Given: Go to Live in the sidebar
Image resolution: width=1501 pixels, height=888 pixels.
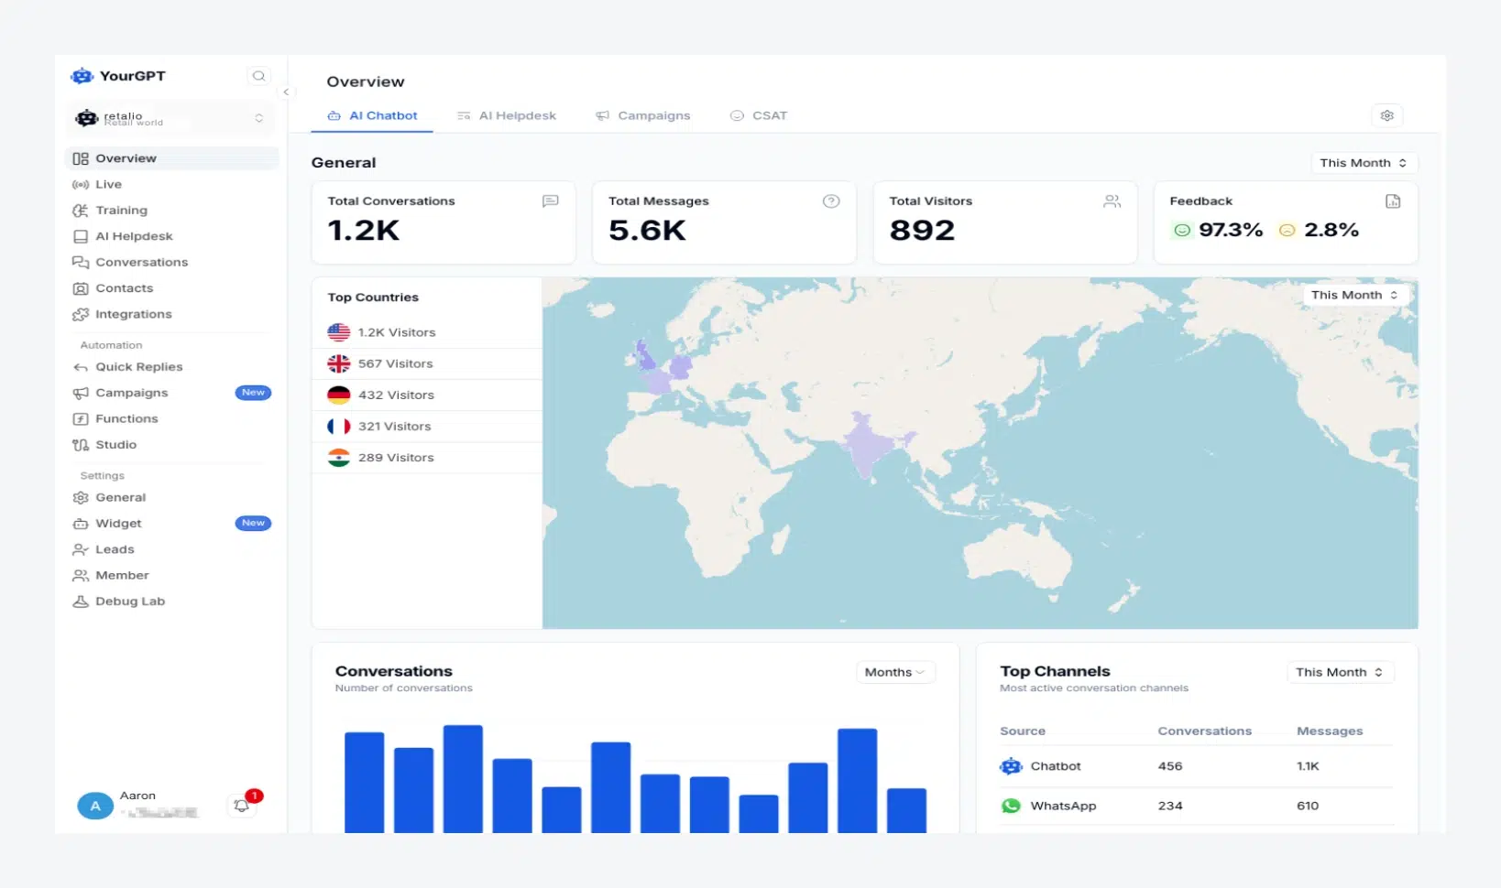Looking at the screenshot, I should (171, 184).
